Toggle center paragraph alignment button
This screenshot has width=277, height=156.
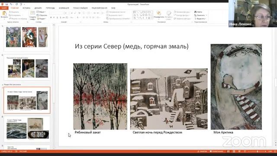(x=87, y=17)
